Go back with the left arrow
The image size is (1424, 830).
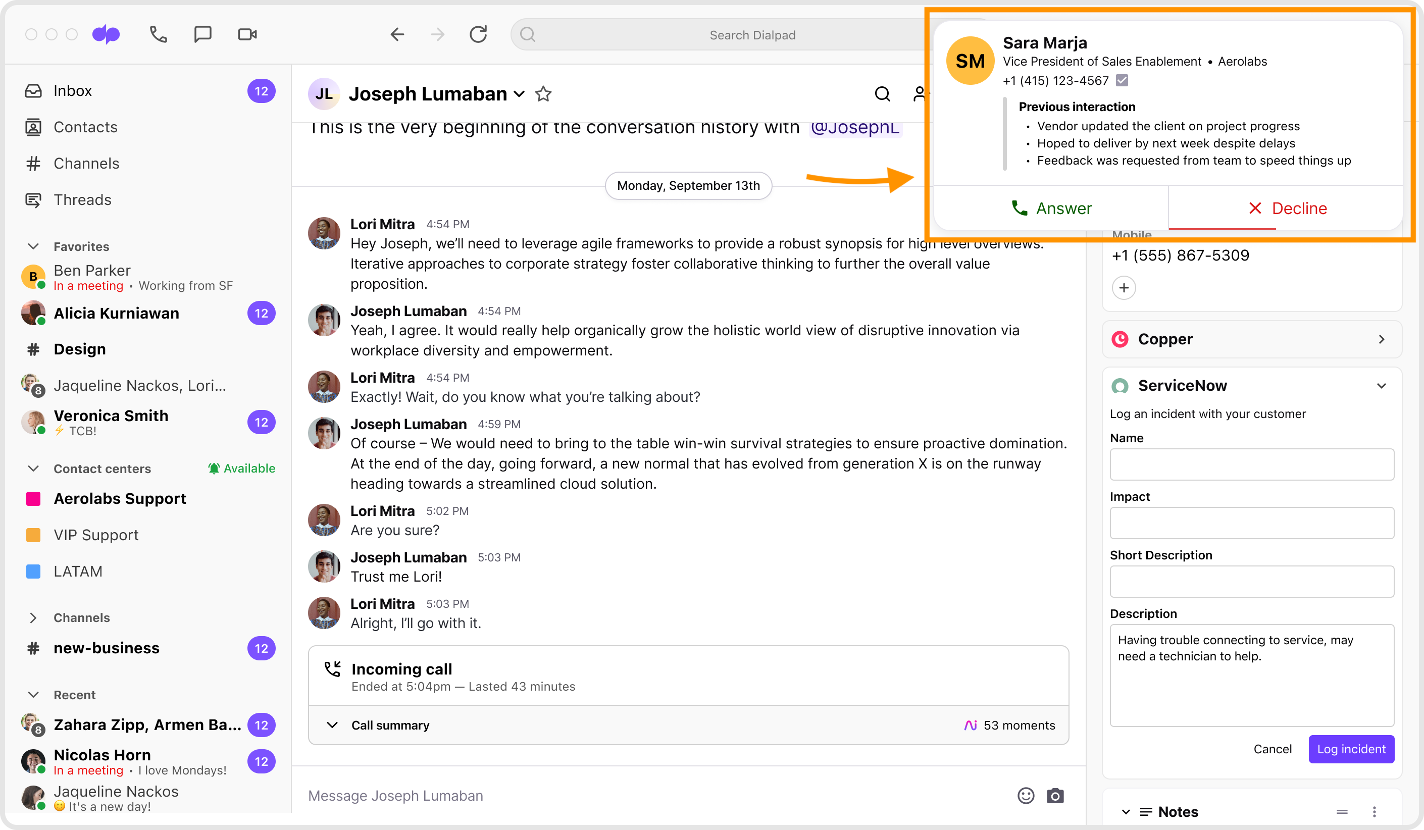397,34
